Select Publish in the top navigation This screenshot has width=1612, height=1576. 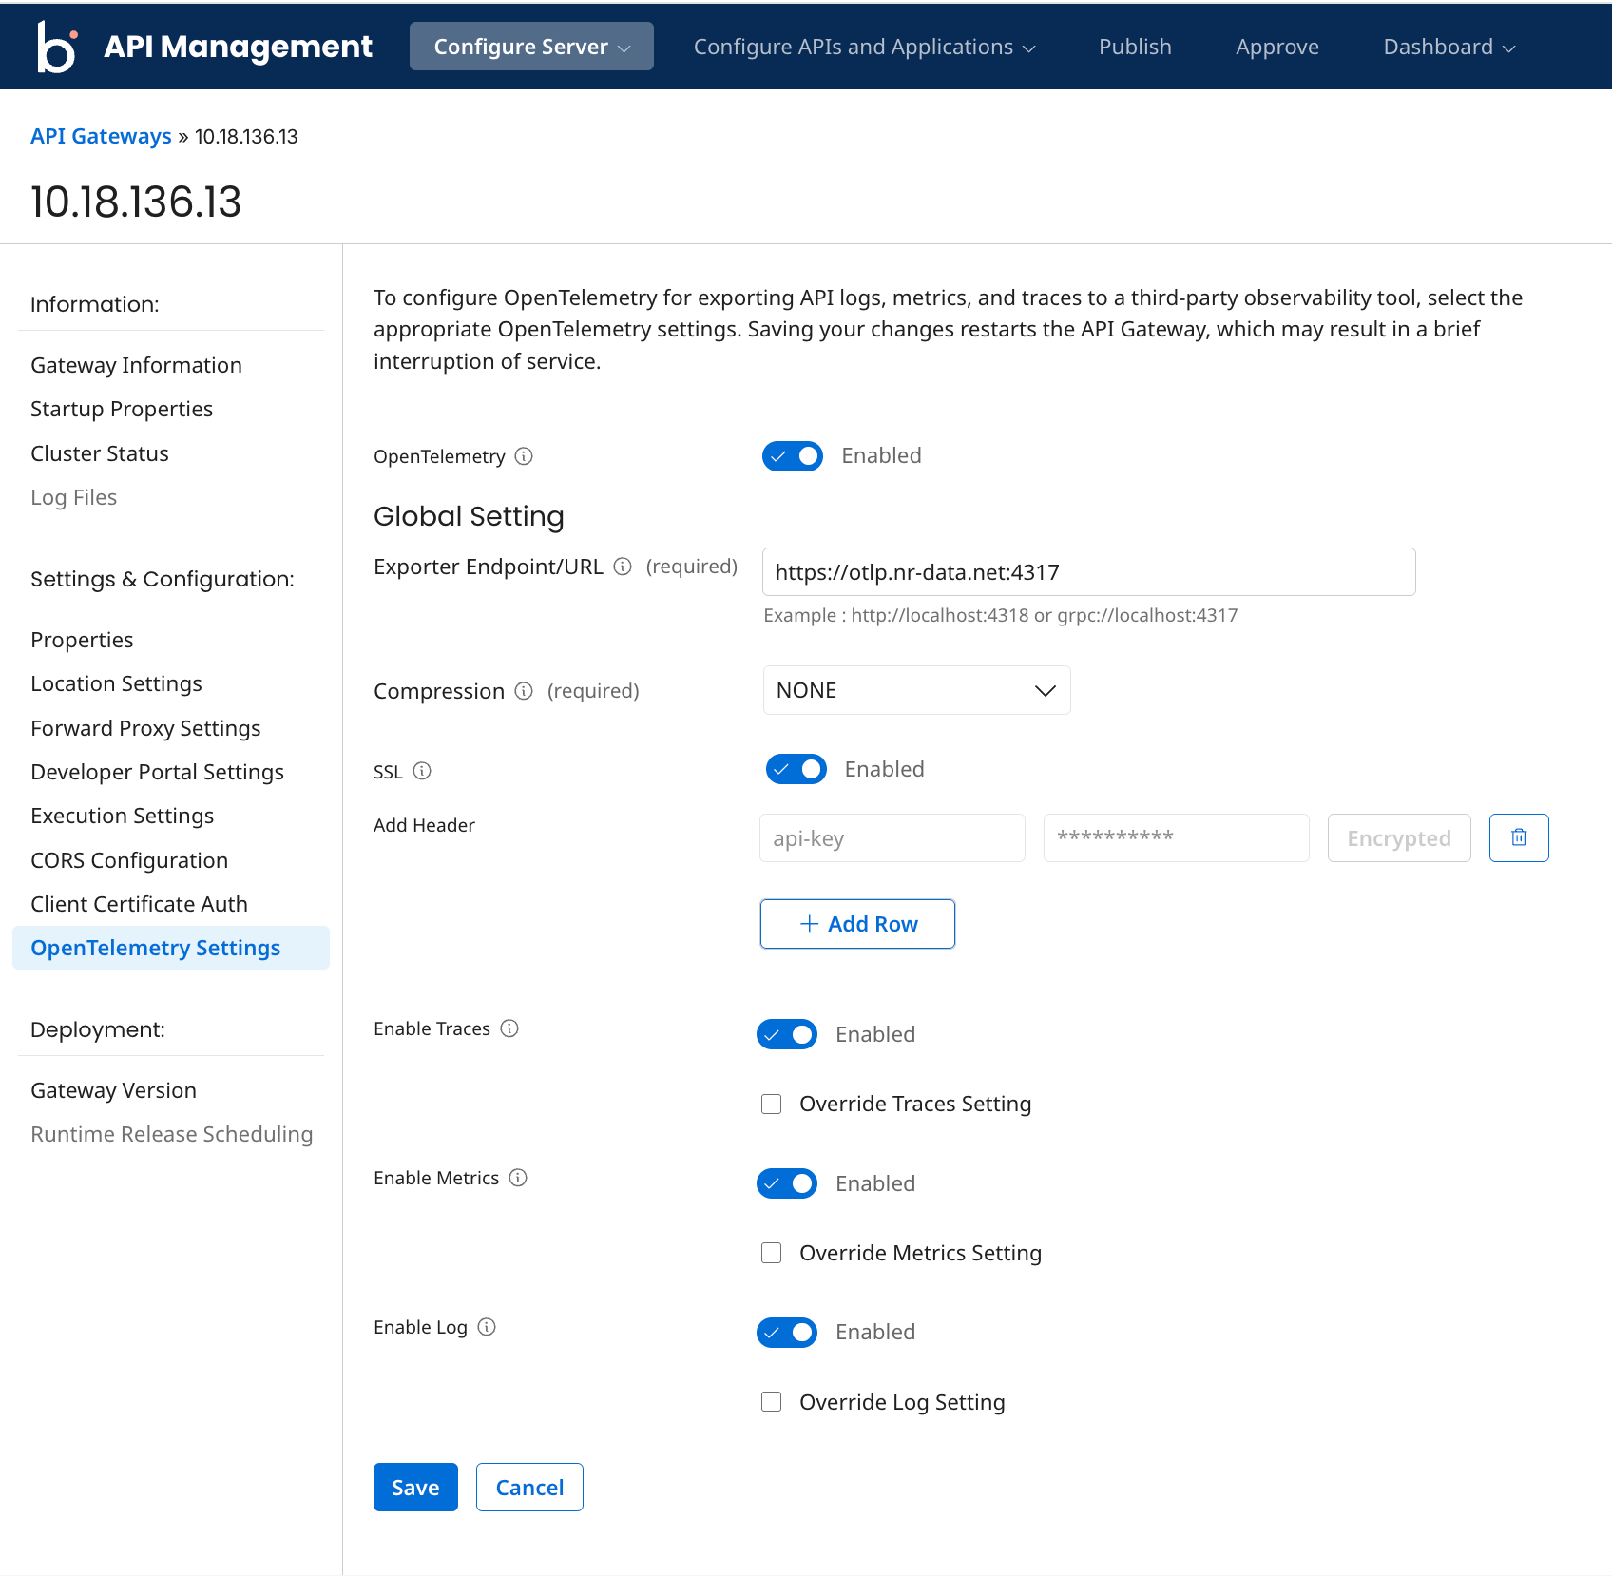tap(1134, 46)
